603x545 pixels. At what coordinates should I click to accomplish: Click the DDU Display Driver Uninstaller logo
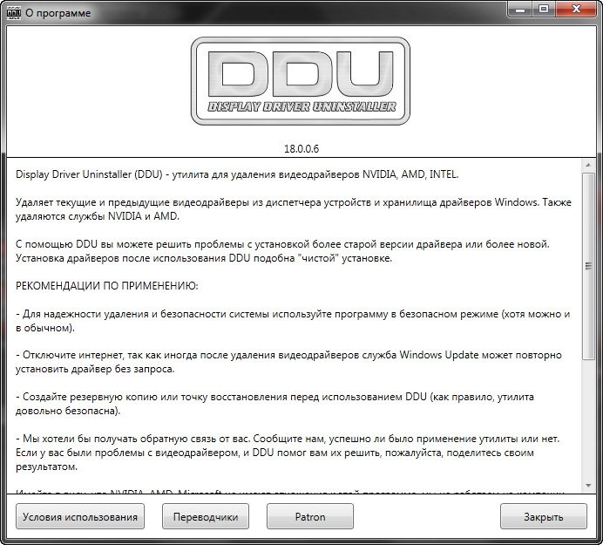click(301, 78)
